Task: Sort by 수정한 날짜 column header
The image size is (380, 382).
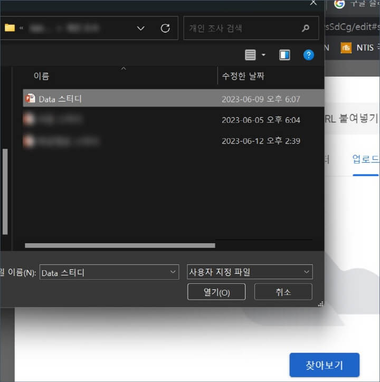Action: (243, 77)
